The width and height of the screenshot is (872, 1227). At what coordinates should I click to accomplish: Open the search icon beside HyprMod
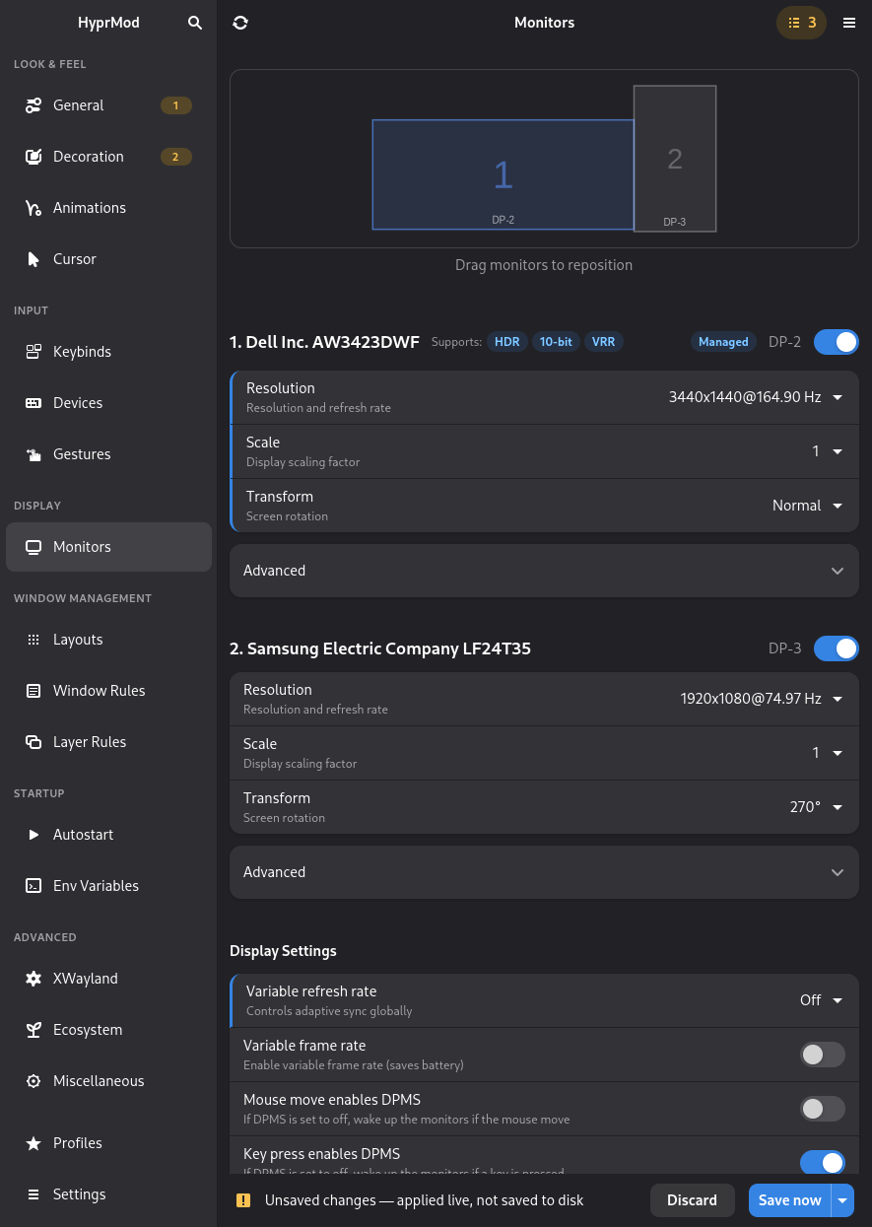(195, 23)
